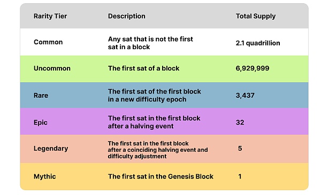Image resolution: width=321 pixels, height=195 pixels.
Task: Click the Epic supply value 32
Action: pyautogui.click(x=240, y=122)
